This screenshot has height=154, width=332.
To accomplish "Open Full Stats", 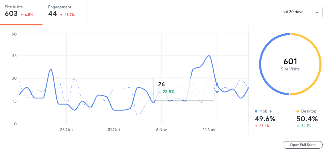I will coord(303,145).
